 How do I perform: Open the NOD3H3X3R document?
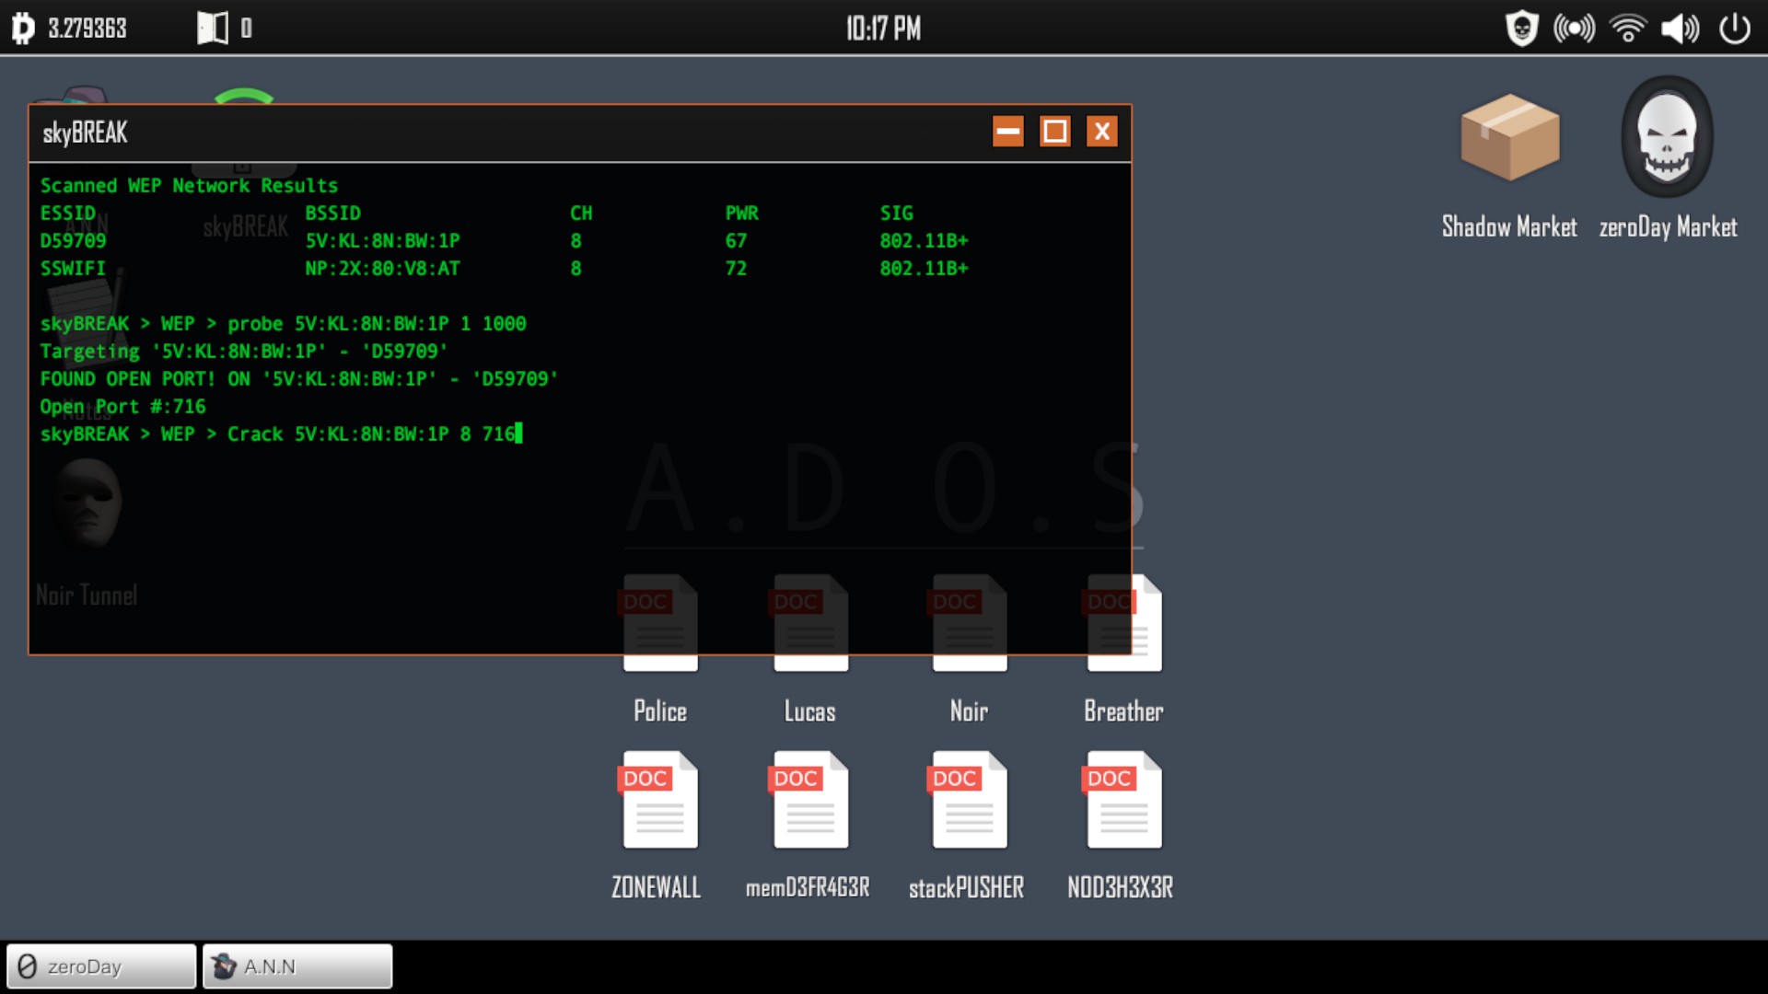tap(1123, 801)
